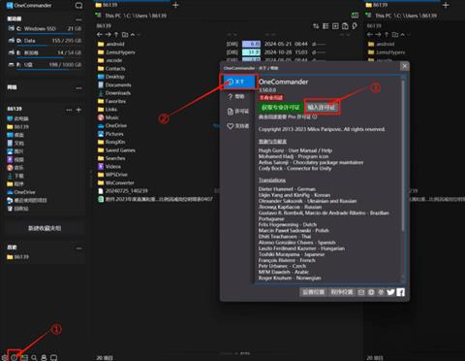Select the Videos folder in the left pane
The width and height of the screenshot is (465, 361).
109,167
